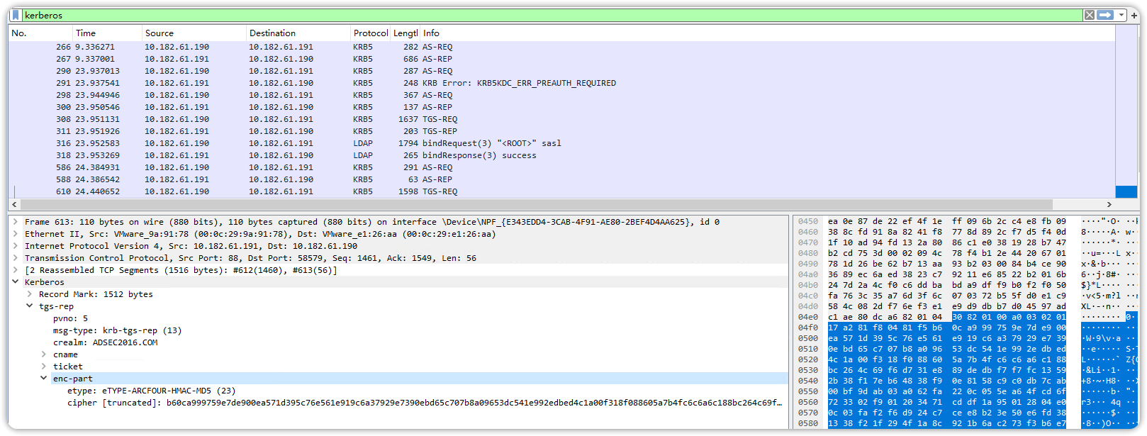The height and width of the screenshot is (436, 1147).
Task: Select the crealm ADSEC2016.COM field
Action: 105,342
